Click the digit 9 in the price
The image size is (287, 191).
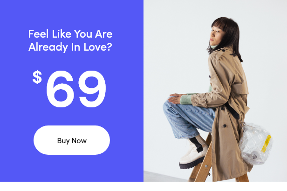pyautogui.click(x=92, y=89)
